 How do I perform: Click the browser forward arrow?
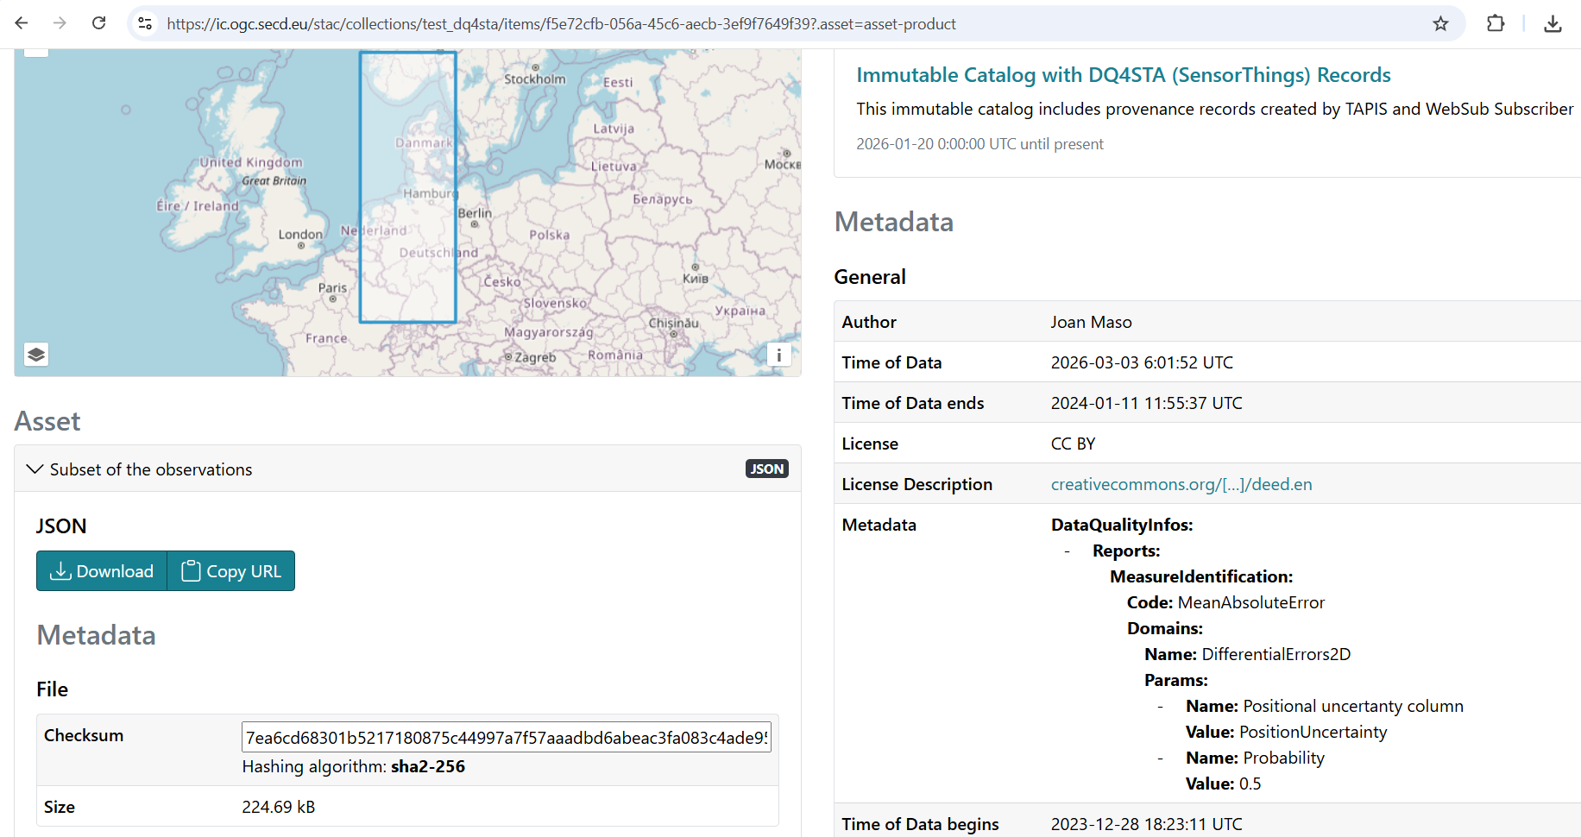point(60,23)
